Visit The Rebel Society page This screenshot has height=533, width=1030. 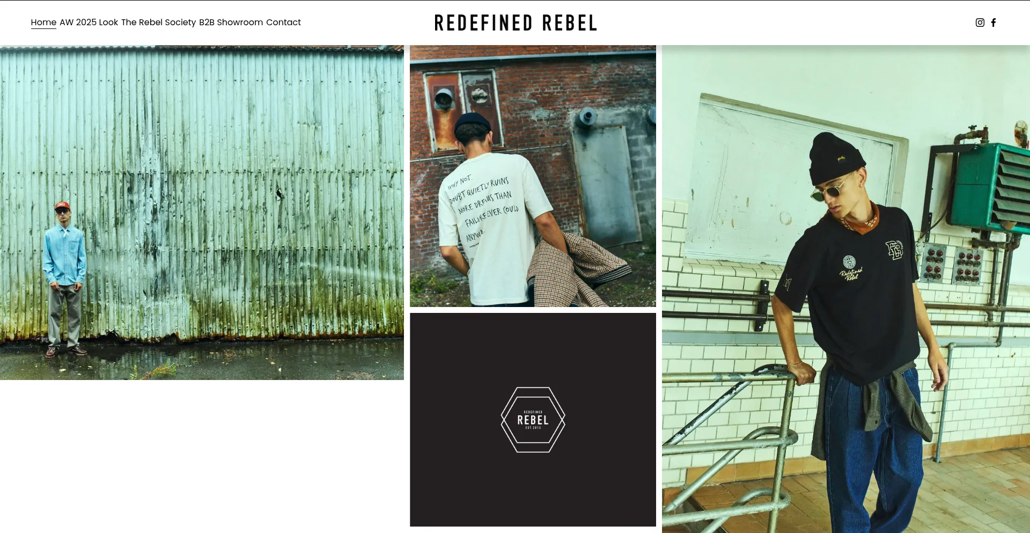coord(158,23)
